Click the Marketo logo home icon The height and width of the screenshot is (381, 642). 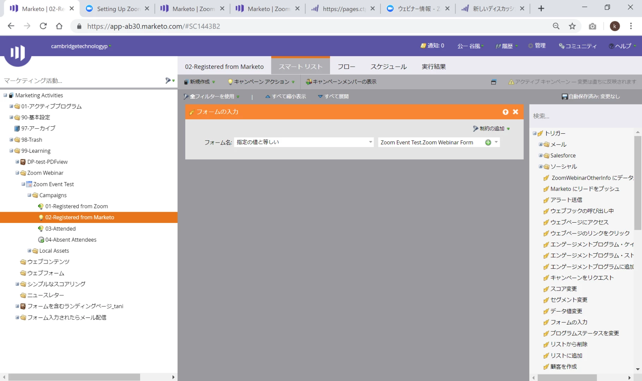click(x=17, y=53)
